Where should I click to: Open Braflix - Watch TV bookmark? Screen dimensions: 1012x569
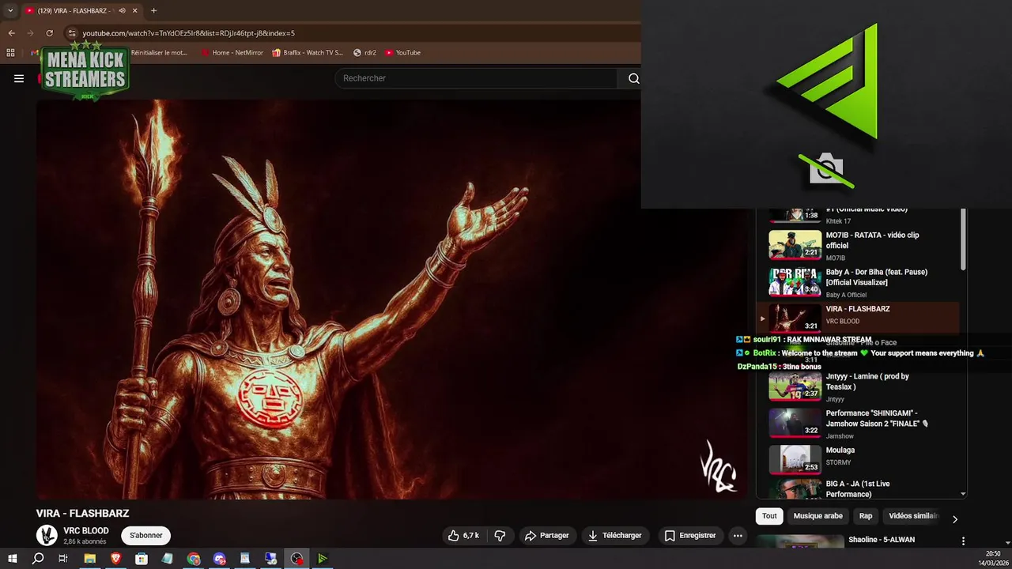pos(308,53)
